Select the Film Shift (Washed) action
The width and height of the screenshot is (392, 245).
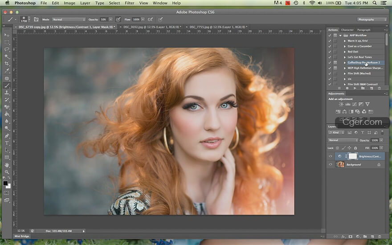359,73
